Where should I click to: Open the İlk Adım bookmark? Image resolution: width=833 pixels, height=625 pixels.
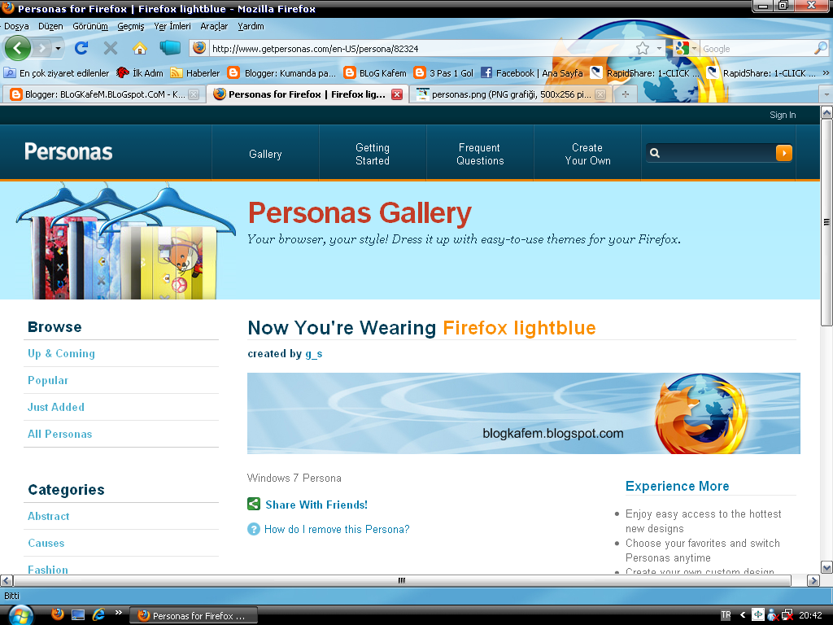pyautogui.click(x=140, y=72)
